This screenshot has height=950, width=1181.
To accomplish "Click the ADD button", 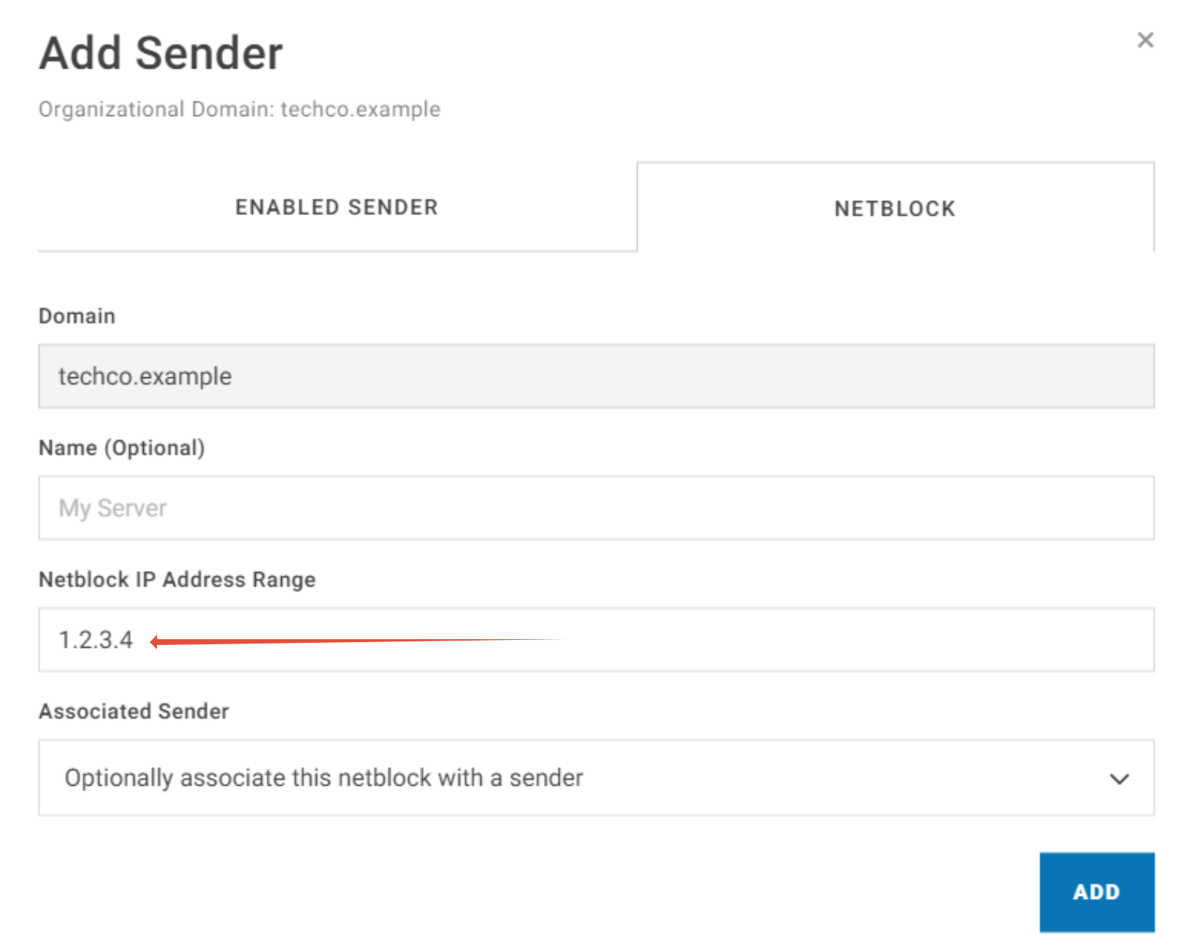I will click(1096, 892).
